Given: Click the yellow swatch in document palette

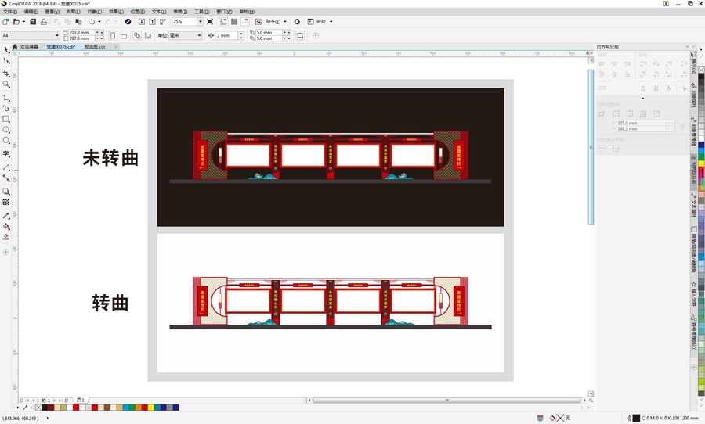Looking at the screenshot, I should click(151, 408).
